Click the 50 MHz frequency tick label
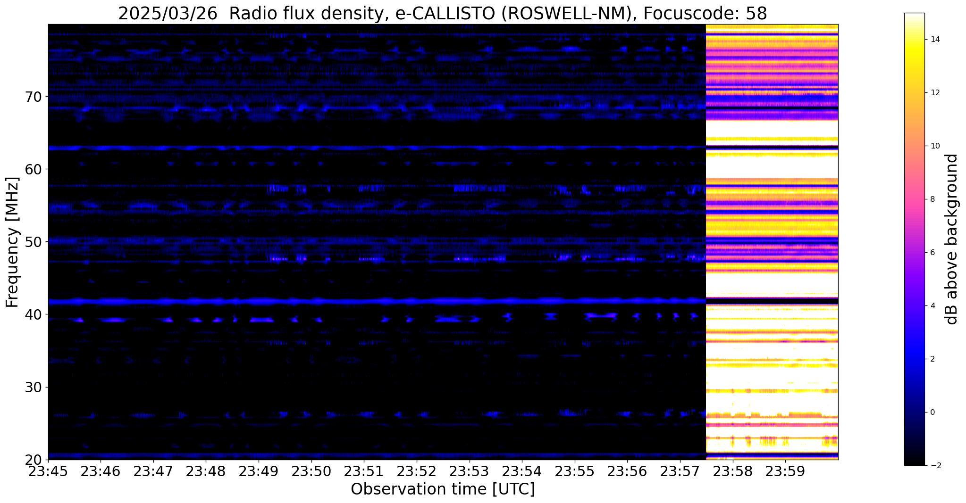 pos(33,242)
